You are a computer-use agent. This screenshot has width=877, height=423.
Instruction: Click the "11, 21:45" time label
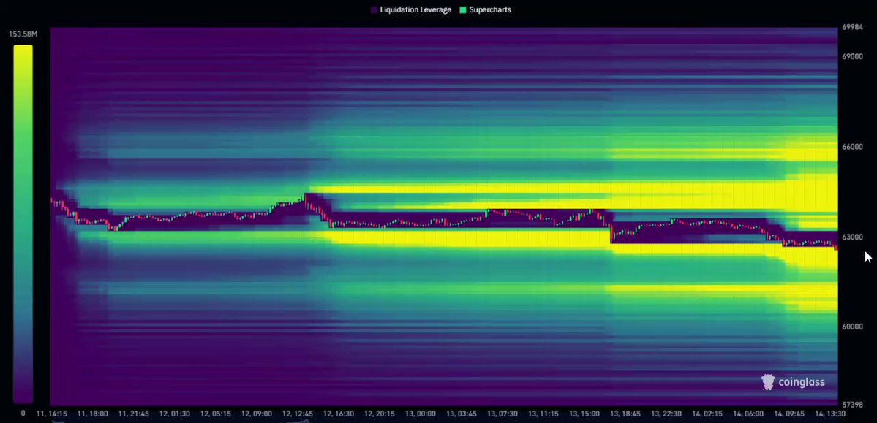[134, 414]
